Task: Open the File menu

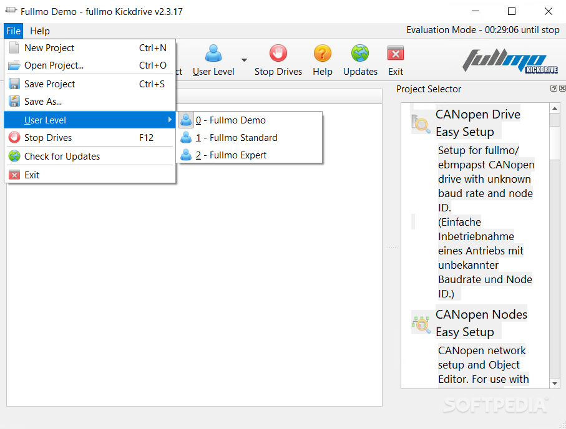Action: click(13, 31)
